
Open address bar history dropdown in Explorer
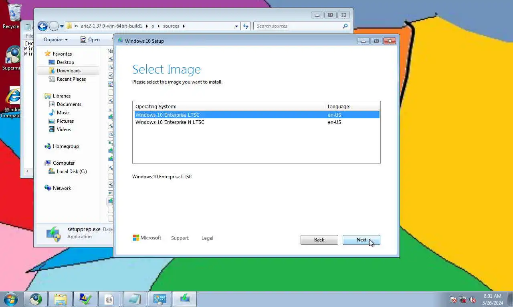point(236,26)
